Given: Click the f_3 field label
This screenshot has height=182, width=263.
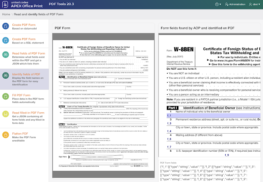Looking at the screenshot, I should (x=169, y=123).
